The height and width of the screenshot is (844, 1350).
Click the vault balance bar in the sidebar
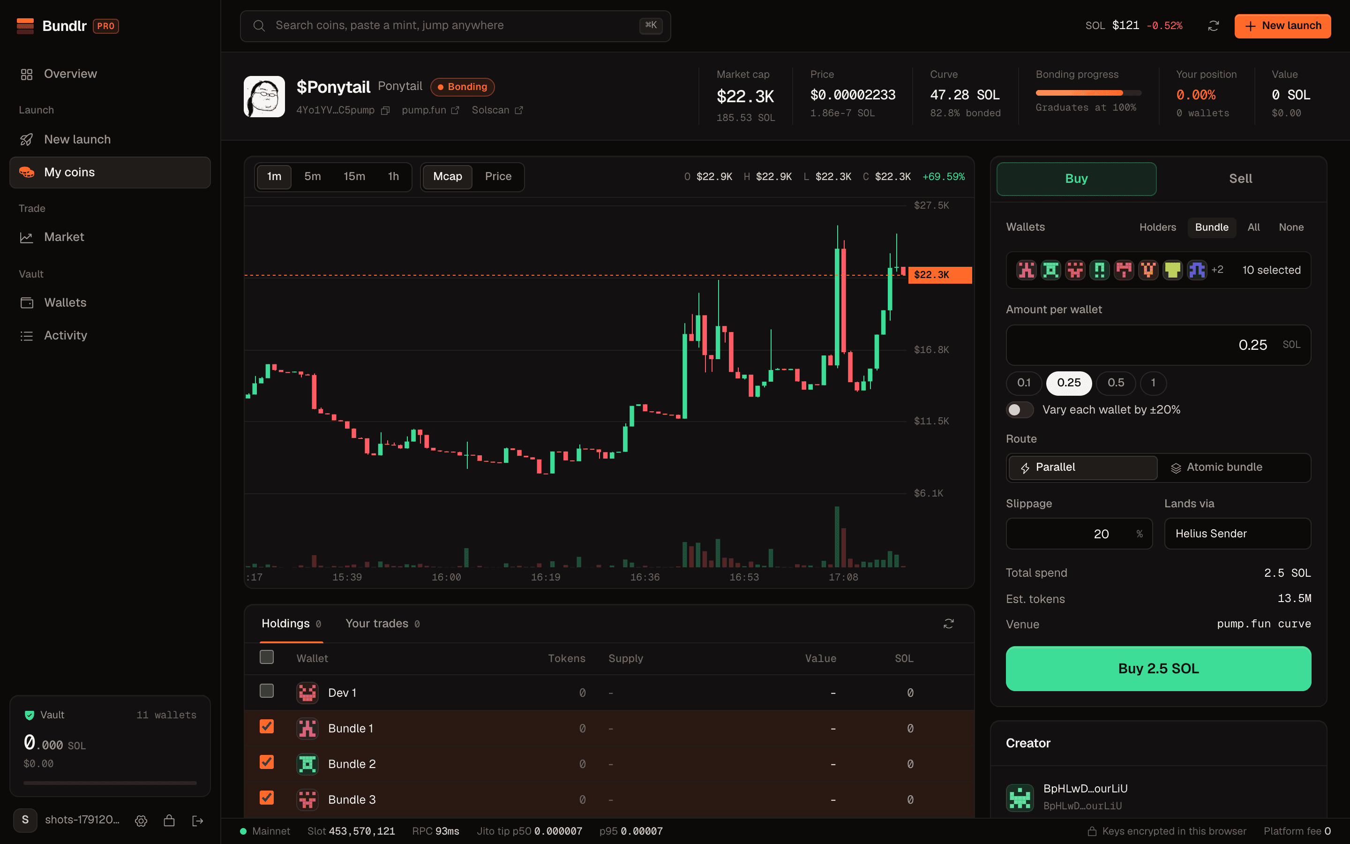point(110,783)
